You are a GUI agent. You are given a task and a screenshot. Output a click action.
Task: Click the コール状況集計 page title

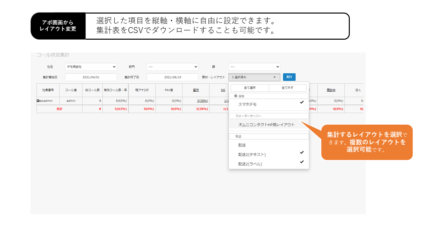53,55
